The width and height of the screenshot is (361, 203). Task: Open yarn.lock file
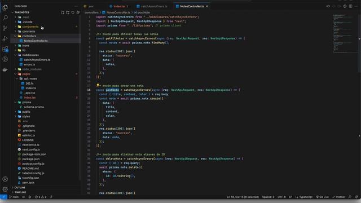28,183
